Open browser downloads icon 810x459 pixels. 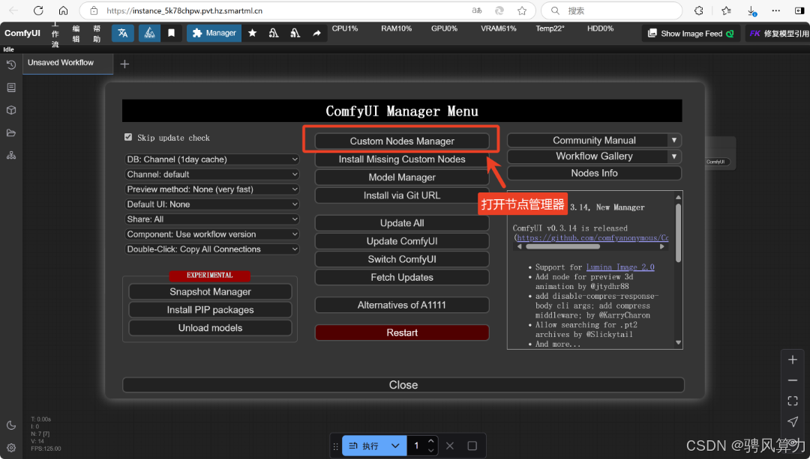751,10
